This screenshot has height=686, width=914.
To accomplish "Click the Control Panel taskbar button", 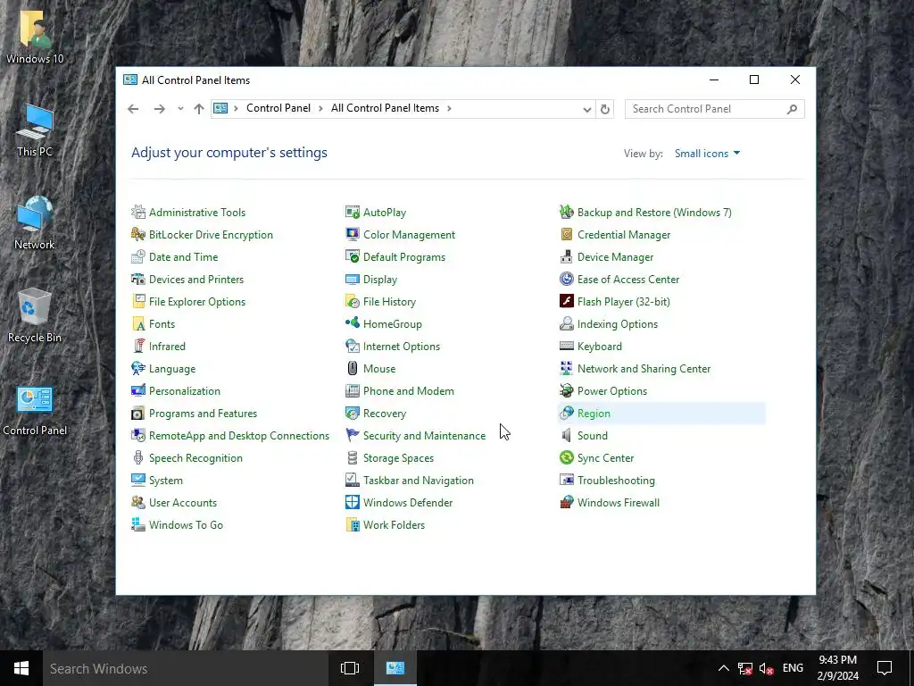I will 395,668.
